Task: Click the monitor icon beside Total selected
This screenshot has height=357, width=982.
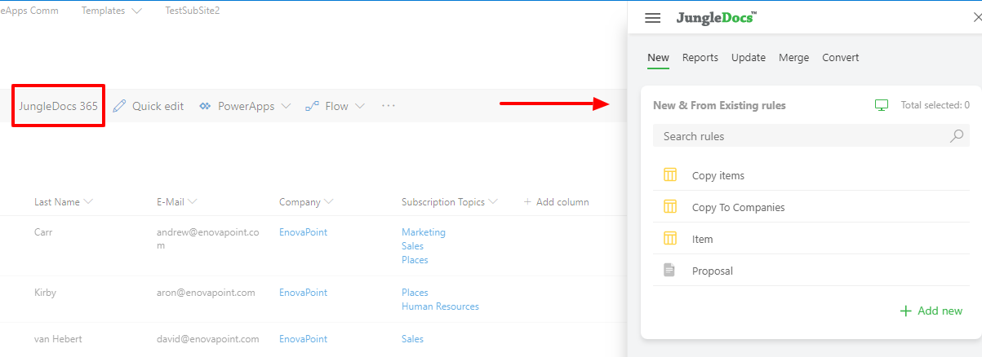Action: 882,105
